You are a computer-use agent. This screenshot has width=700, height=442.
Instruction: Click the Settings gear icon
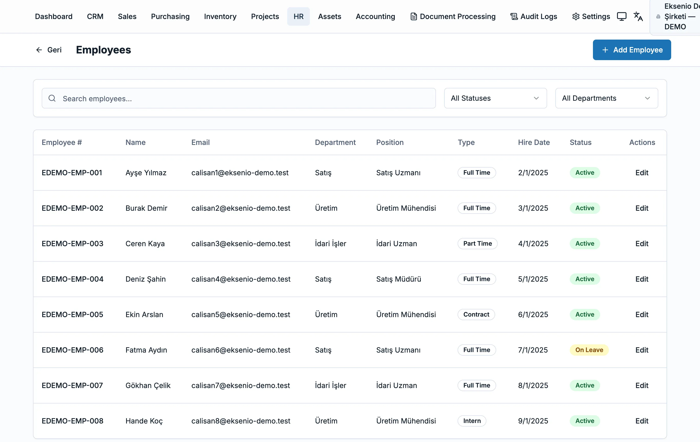pyautogui.click(x=576, y=16)
